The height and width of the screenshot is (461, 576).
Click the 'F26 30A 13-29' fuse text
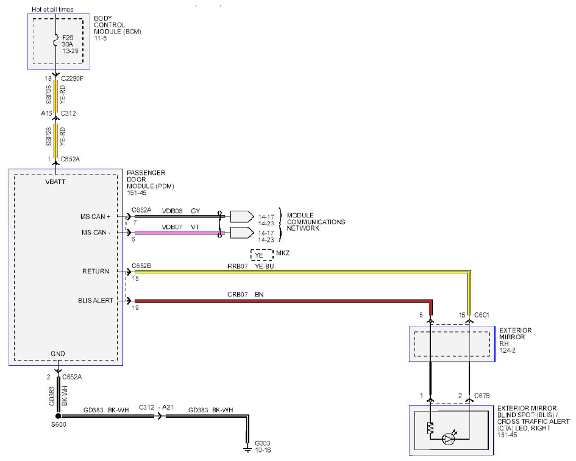point(69,44)
